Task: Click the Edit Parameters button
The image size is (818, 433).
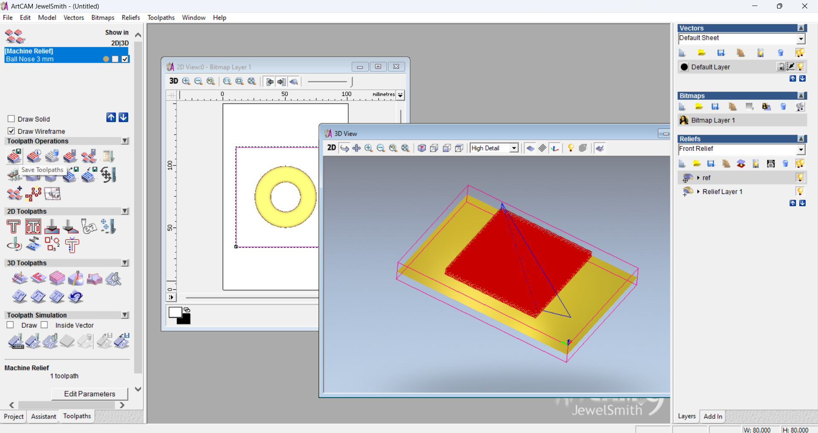Action: (x=90, y=394)
